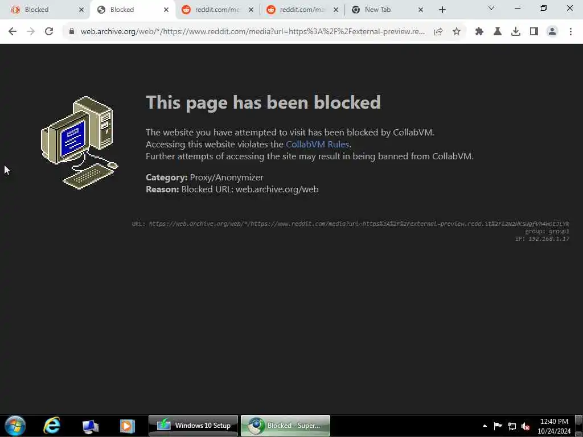Reload the blocked page

[x=49, y=31]
